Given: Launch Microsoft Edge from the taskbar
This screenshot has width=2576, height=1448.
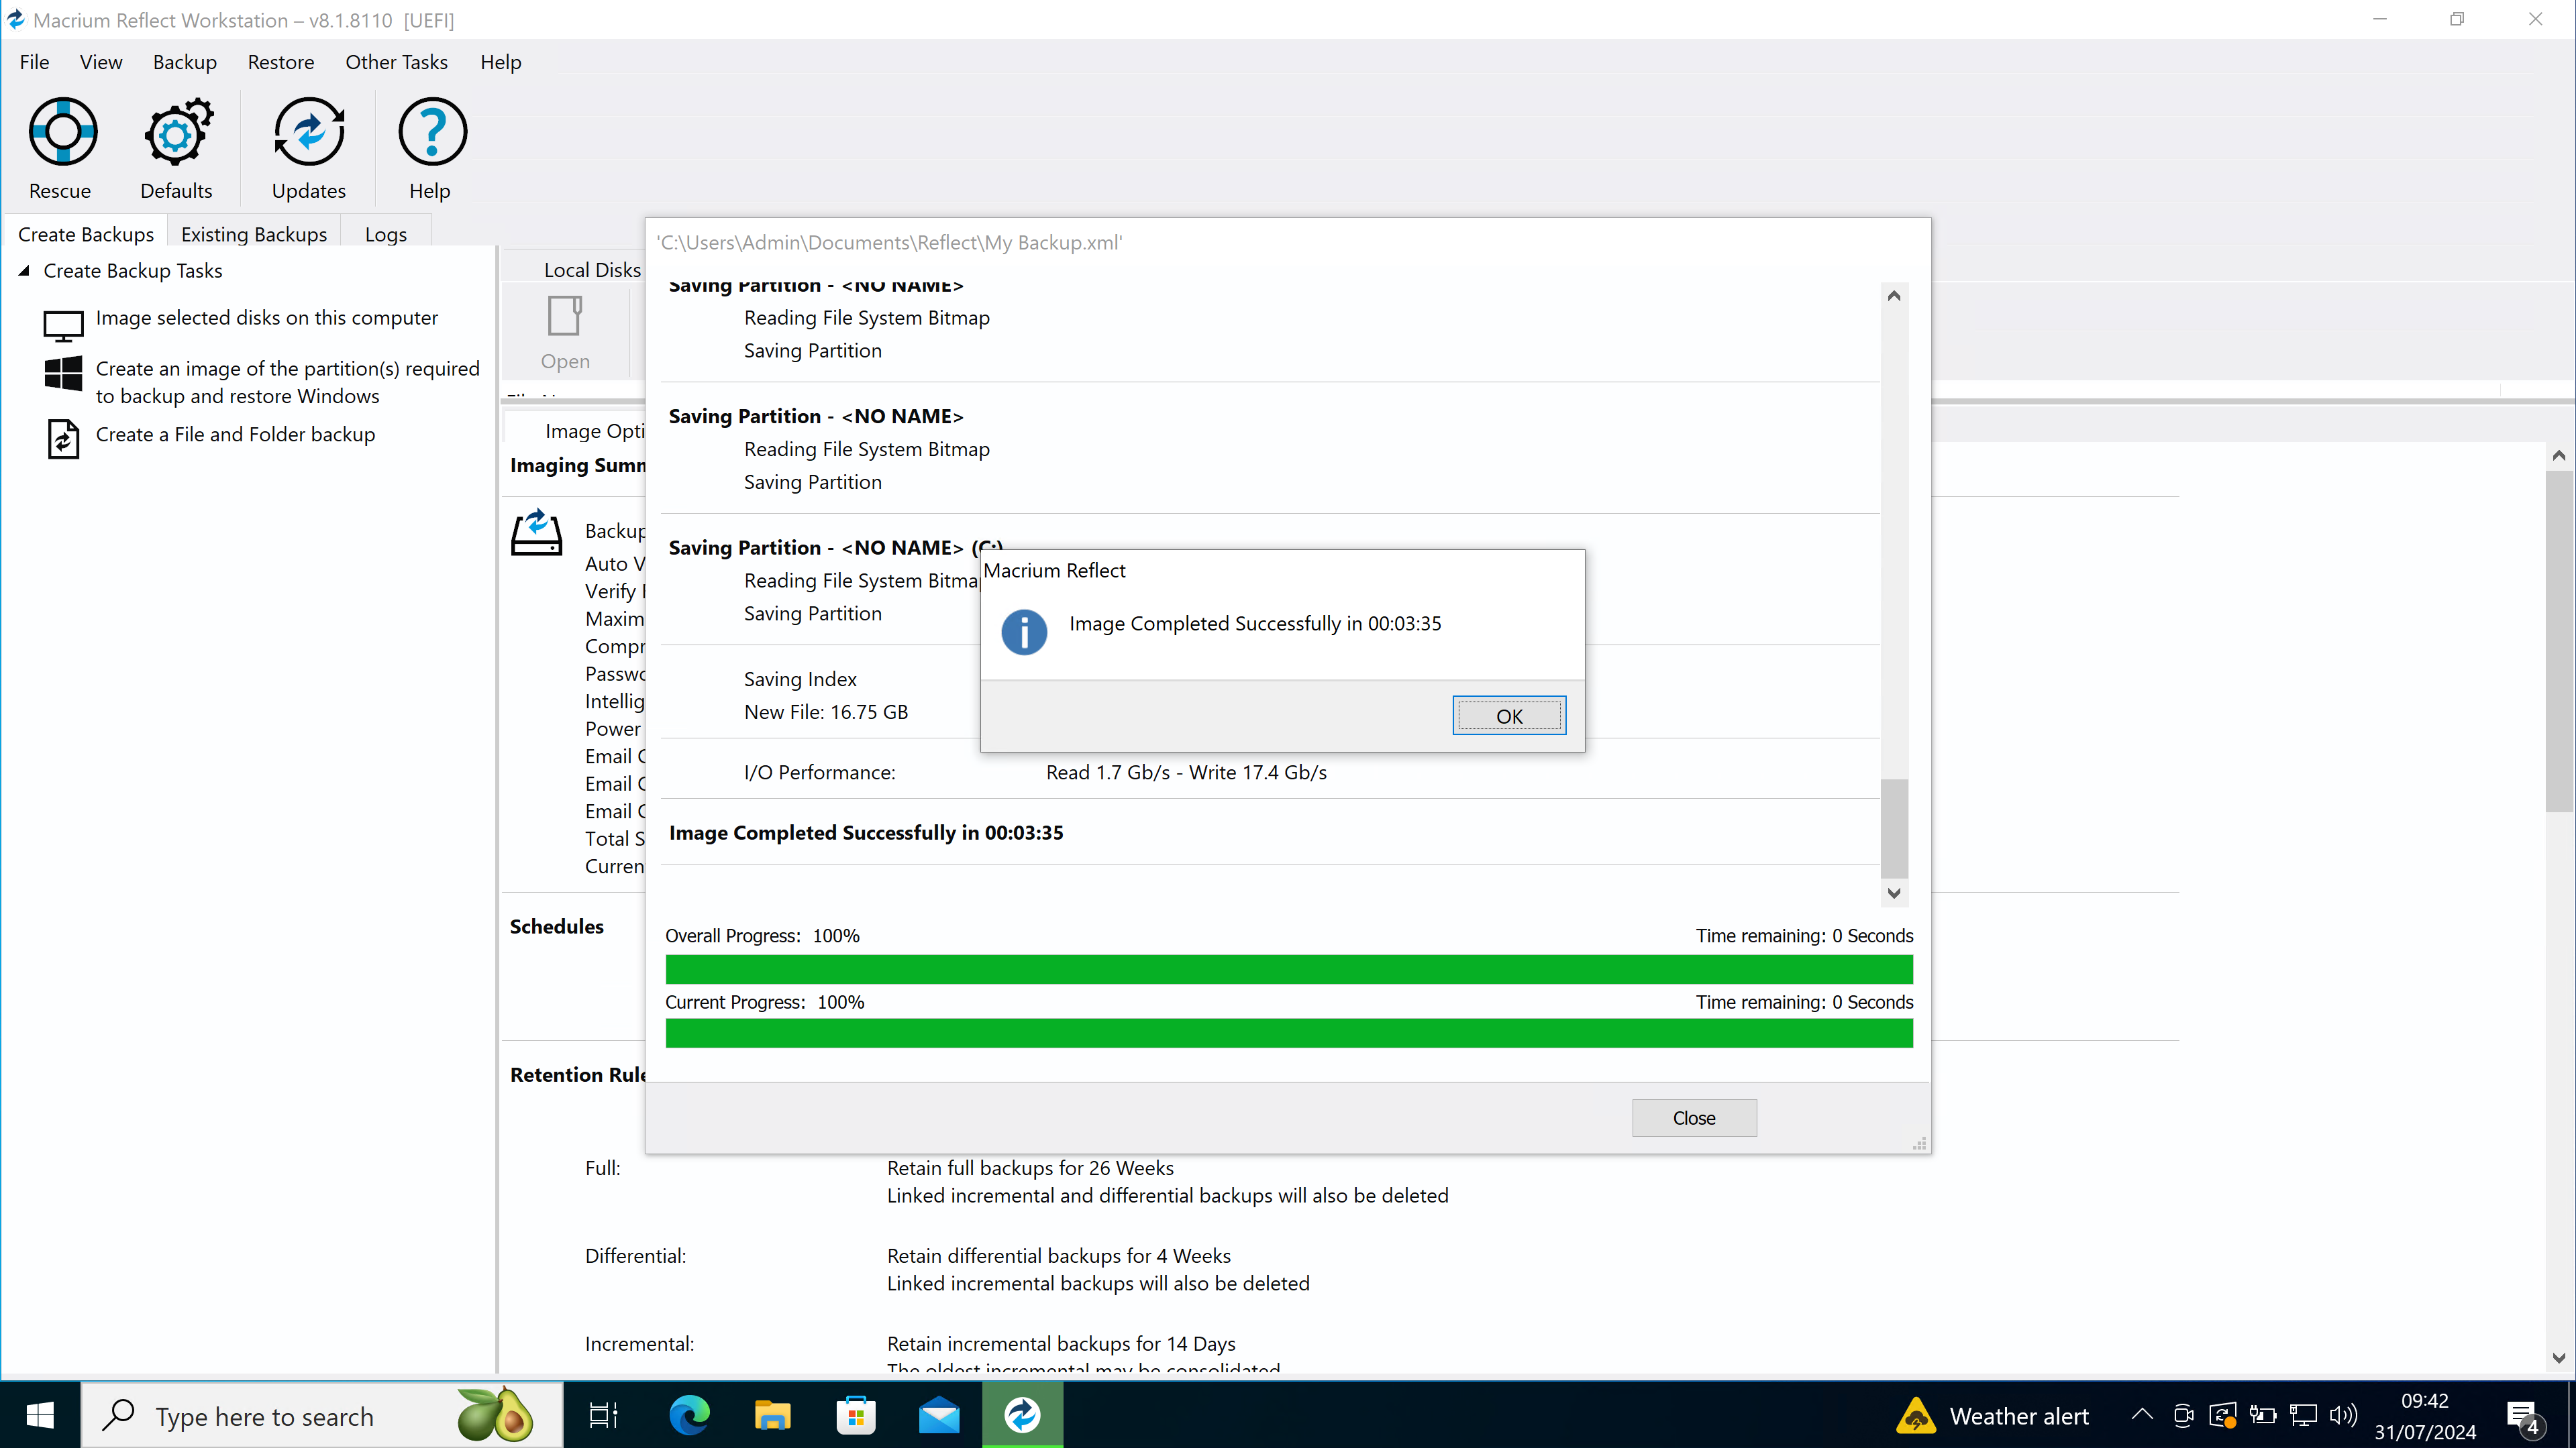Looking at the screenshot, I should click(689, 1415).
